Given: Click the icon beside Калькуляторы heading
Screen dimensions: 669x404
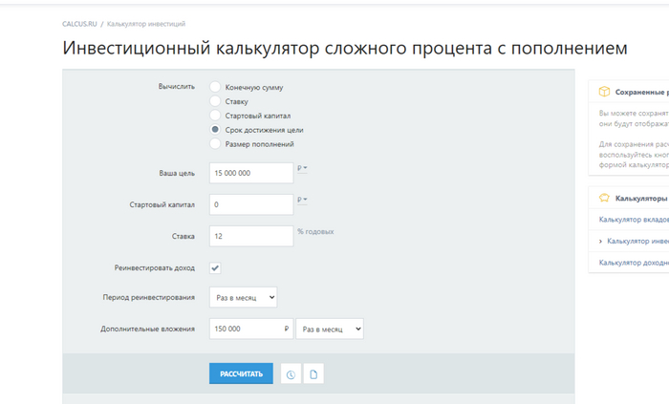Looking at the screenshot, I should (x=604, y=199).
